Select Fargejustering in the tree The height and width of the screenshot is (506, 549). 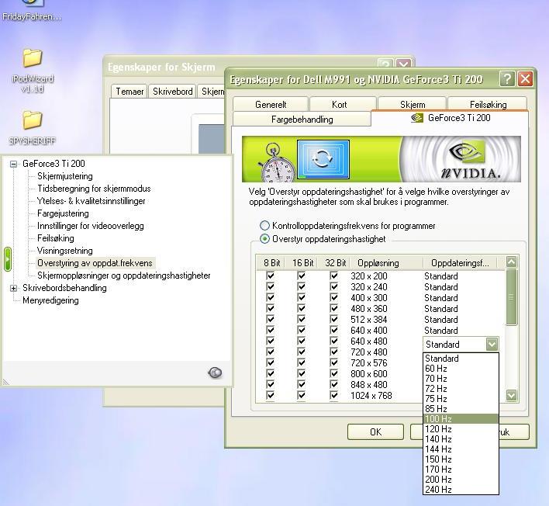point(63,213)
